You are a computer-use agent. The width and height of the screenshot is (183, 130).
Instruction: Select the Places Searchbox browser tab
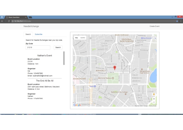click(x=16, y=17)
